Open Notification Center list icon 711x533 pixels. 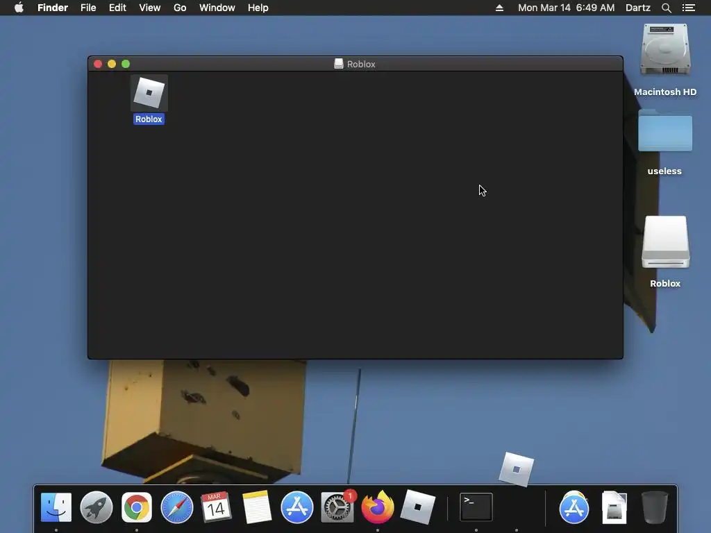tap(689, 8)
